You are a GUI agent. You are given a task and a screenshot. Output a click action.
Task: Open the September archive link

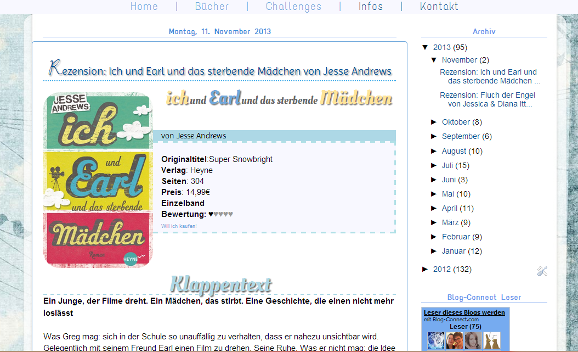pos(461,136)
